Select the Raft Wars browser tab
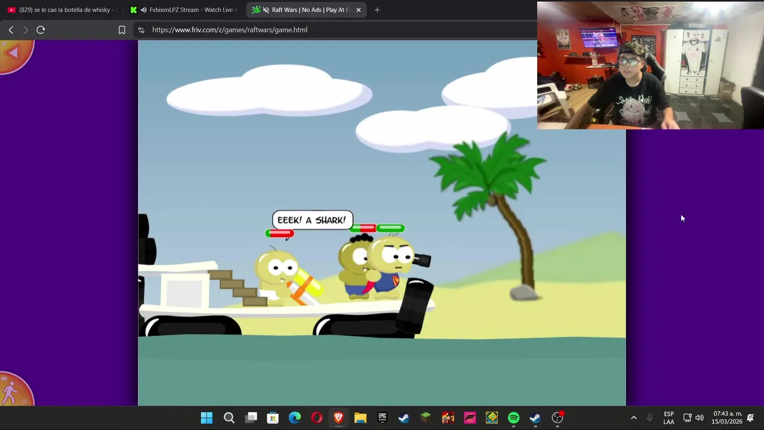Viewport: 764px width, 430px height. [x=307, y=10]
